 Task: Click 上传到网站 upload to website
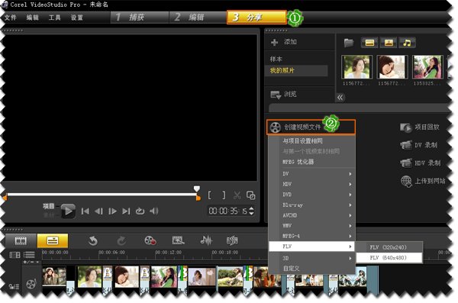tap(423, 181)
